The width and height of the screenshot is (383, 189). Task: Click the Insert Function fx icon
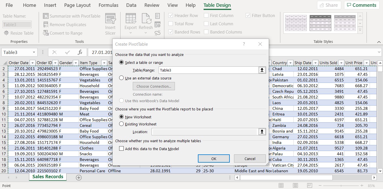80,52
